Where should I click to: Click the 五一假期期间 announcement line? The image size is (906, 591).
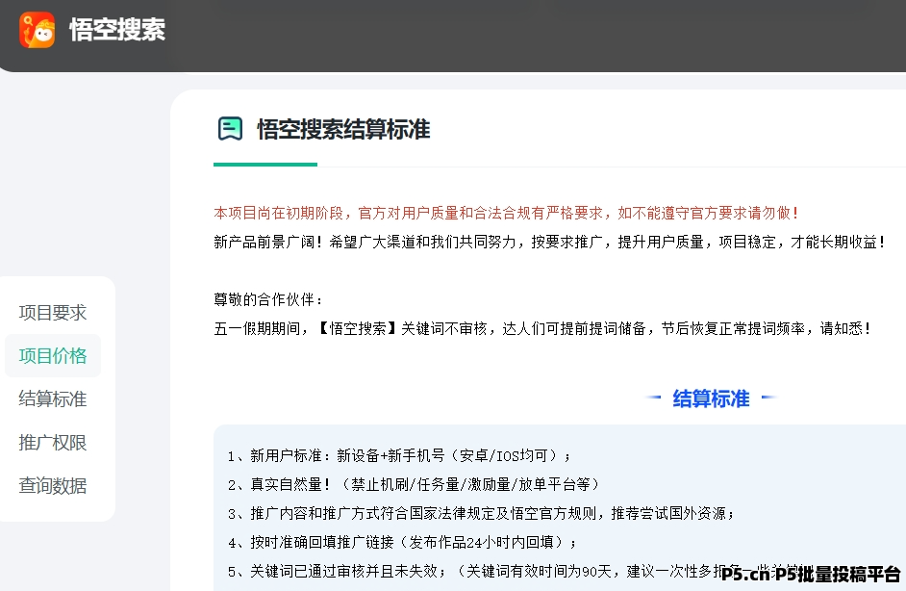pyautogui.click(x=542, y=328)
